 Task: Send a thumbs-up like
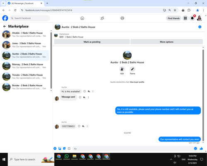(x=201, y=149)
